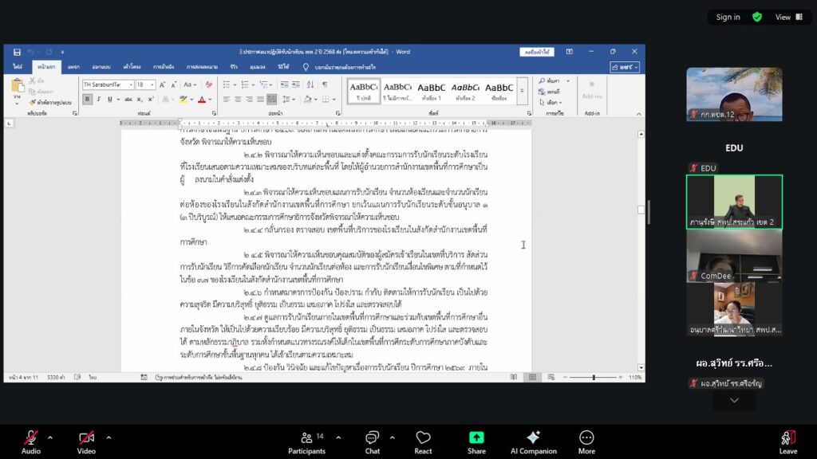Click the Sign in button
This screenshot has width=817, height=459.
point(728,17)
